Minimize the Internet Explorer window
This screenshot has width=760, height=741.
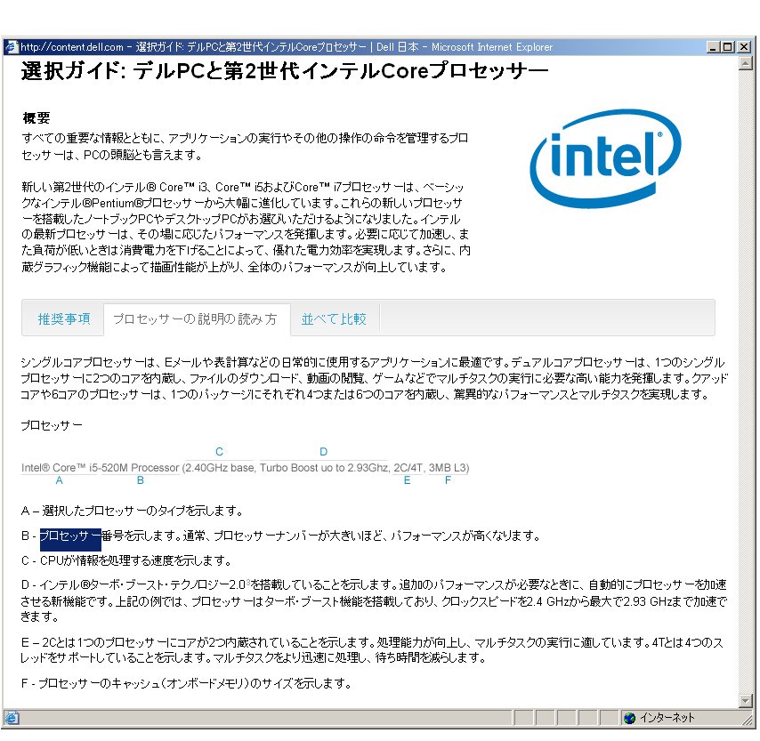[714, 47]
